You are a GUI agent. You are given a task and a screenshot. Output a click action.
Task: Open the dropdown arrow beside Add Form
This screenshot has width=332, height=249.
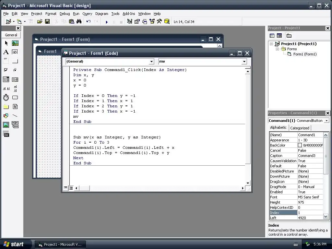pyautogui.click(x=25, y=22)
